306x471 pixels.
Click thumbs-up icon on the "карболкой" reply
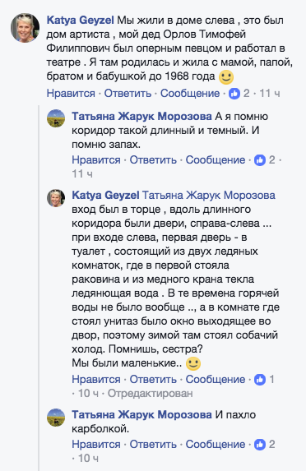coord(260,445)
